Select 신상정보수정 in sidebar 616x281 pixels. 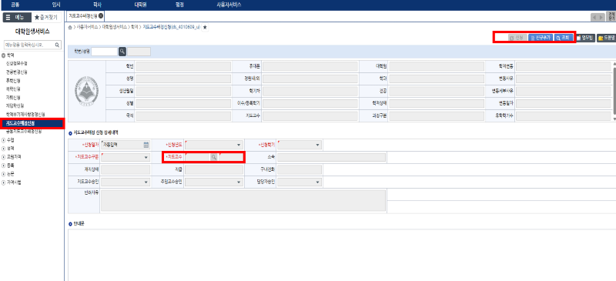click(x=16, y=63)
